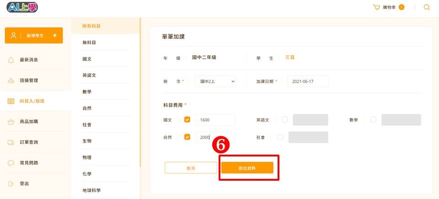
Task: Click the search magnifier icon
Action: (x=427, y=7)
